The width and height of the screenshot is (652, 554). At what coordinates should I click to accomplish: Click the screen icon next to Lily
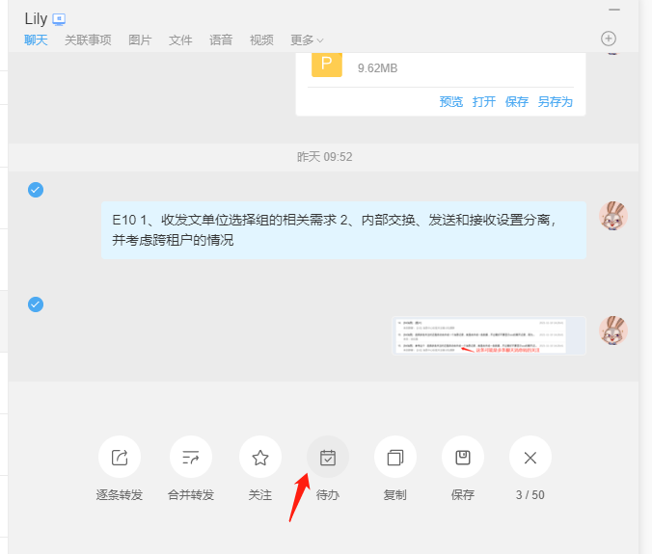pyautogui.click(x=59, y=19)
